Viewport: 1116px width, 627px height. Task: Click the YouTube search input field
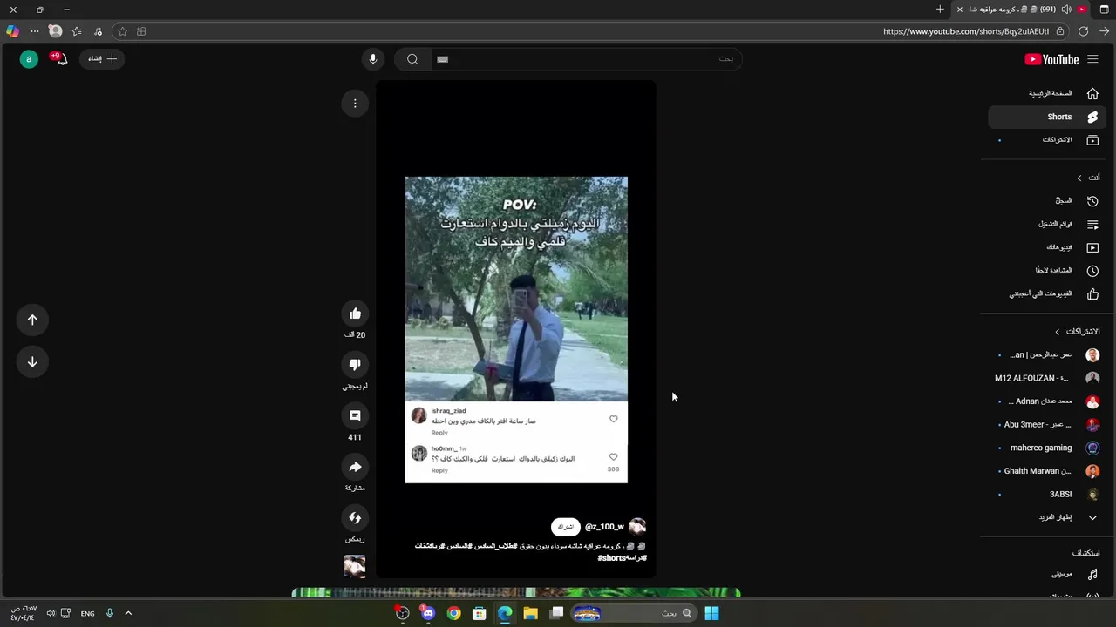coord(586,59)
